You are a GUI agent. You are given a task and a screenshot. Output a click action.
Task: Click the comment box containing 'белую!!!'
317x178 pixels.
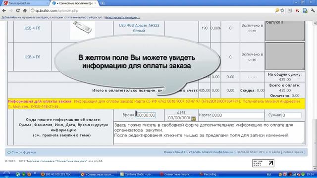[285, 31]
